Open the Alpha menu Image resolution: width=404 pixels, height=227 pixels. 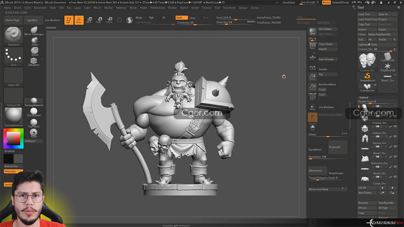pos(7,8)
